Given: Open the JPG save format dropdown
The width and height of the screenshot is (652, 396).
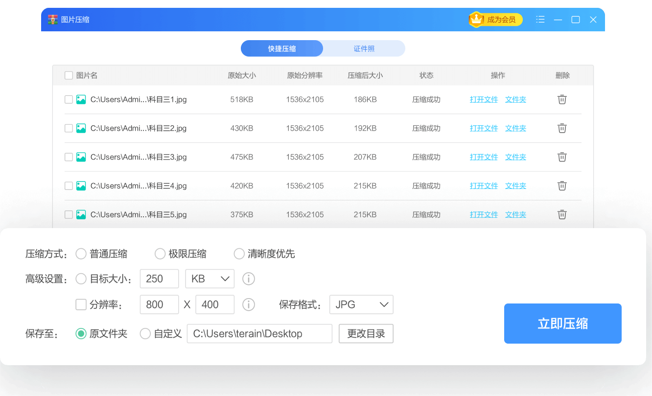Looking at the screenshot, I should click(x=362, y=304).
